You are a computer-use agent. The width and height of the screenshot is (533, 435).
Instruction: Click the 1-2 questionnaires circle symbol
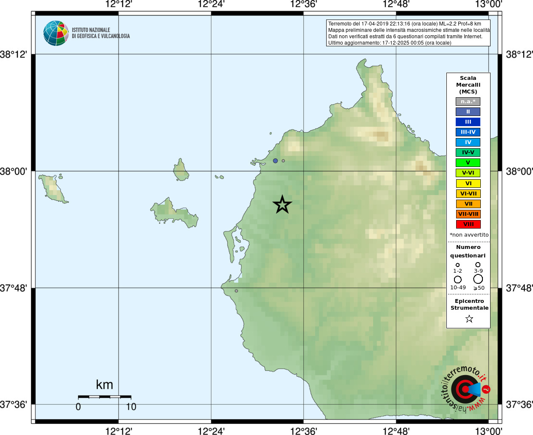click(x=457, y=265)
